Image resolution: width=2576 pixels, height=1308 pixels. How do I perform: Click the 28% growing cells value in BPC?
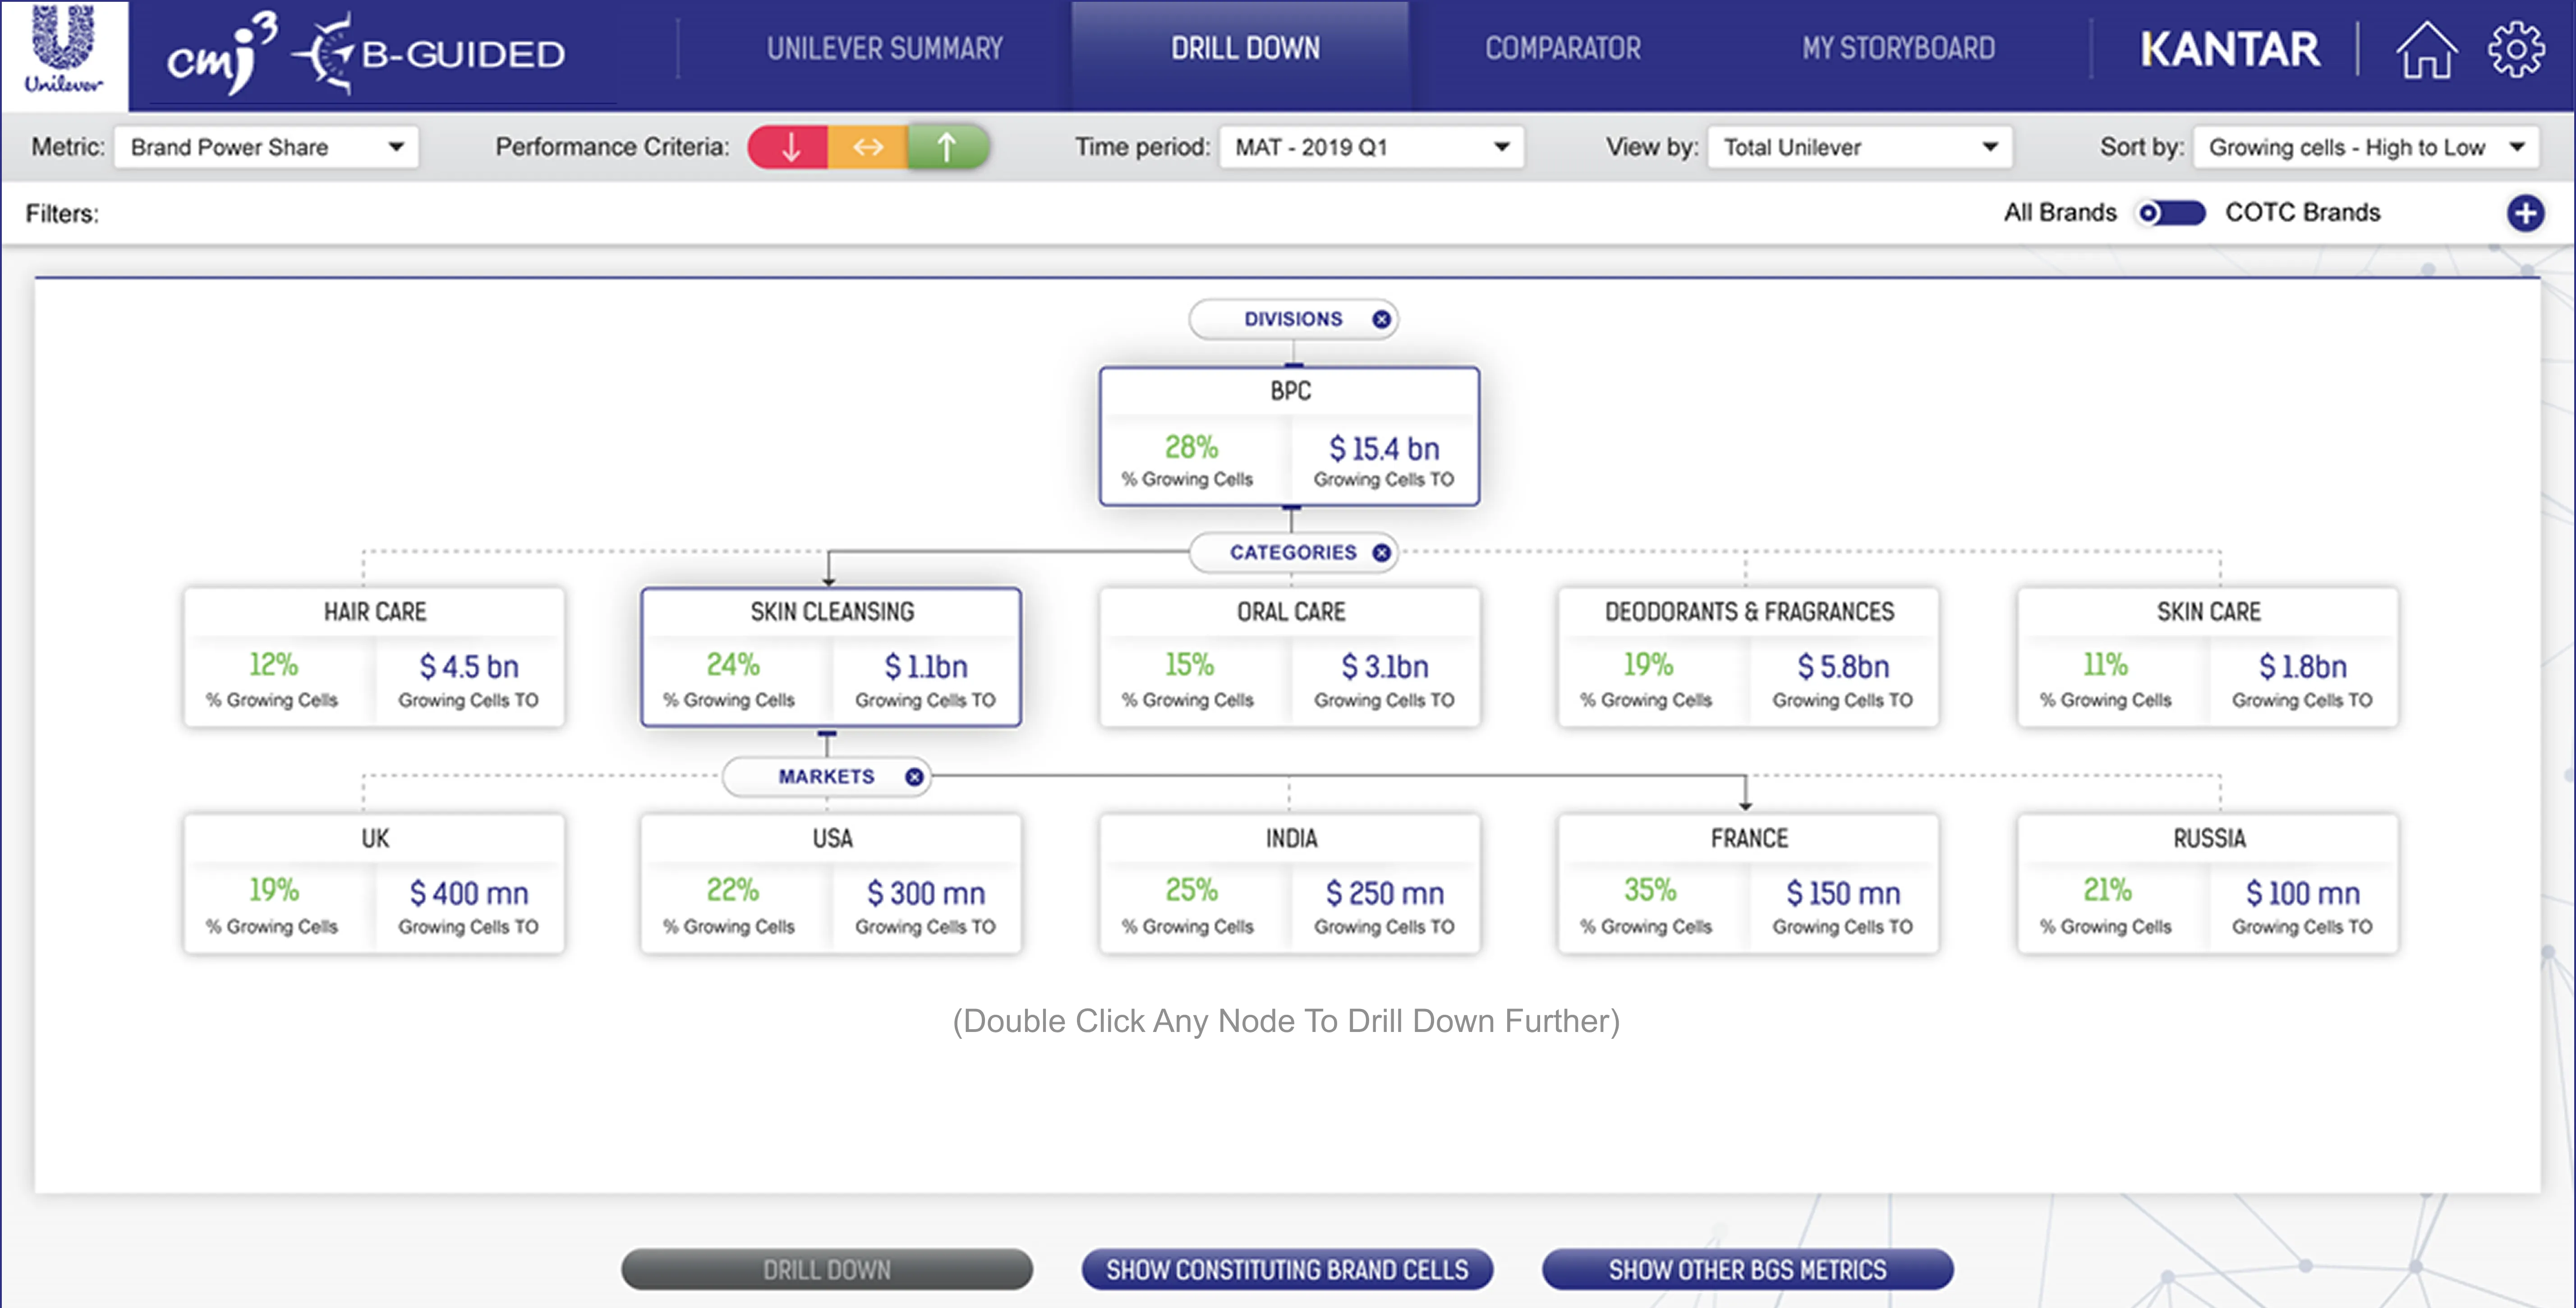(x=1191, y=447)
